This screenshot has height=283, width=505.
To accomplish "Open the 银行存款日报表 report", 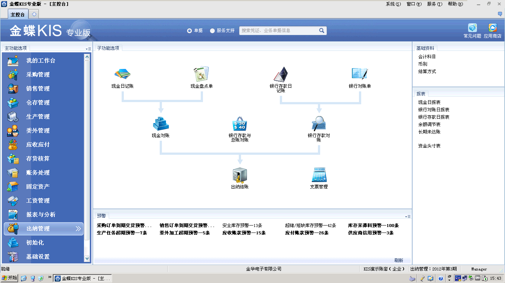I will (434, 117).
